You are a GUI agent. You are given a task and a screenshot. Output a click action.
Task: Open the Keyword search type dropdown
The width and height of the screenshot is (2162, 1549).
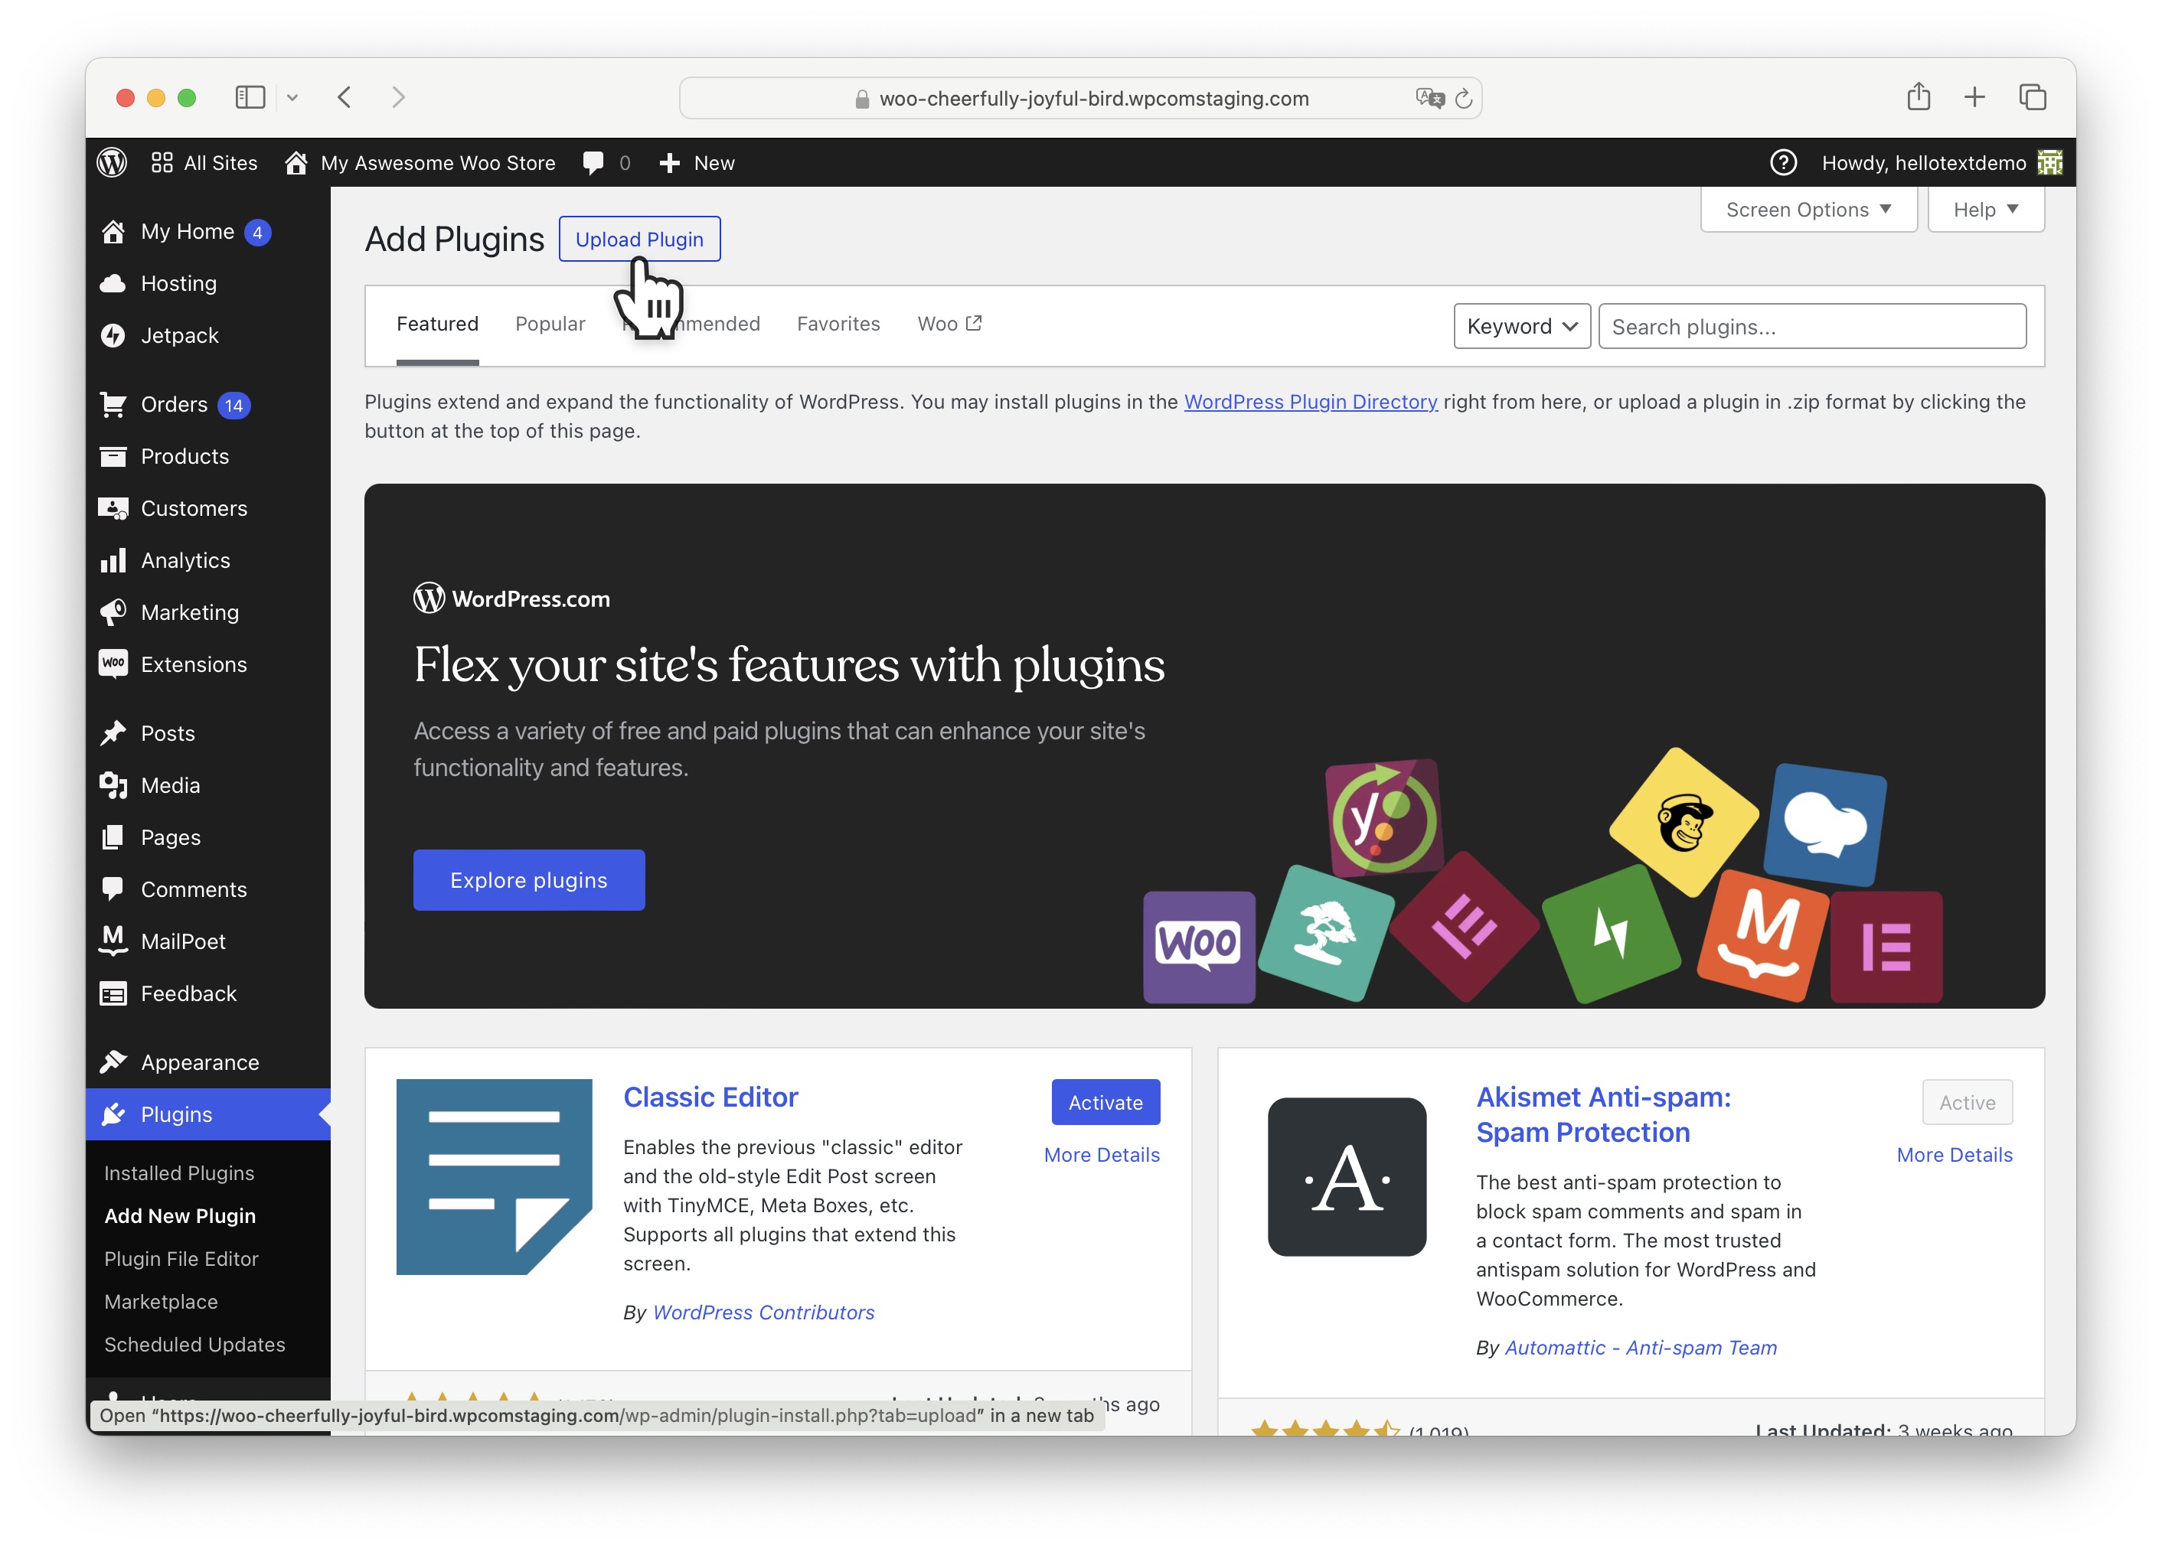[x=1520, y=327]
